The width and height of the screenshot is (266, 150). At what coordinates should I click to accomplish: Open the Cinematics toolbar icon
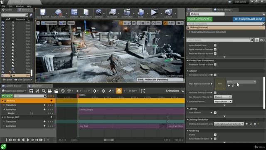point(127,13)
